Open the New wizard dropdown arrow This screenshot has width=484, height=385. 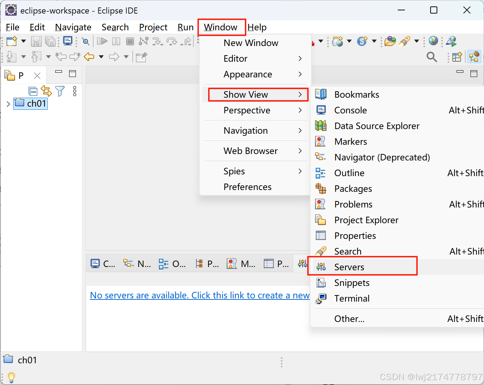pos(24,41)
